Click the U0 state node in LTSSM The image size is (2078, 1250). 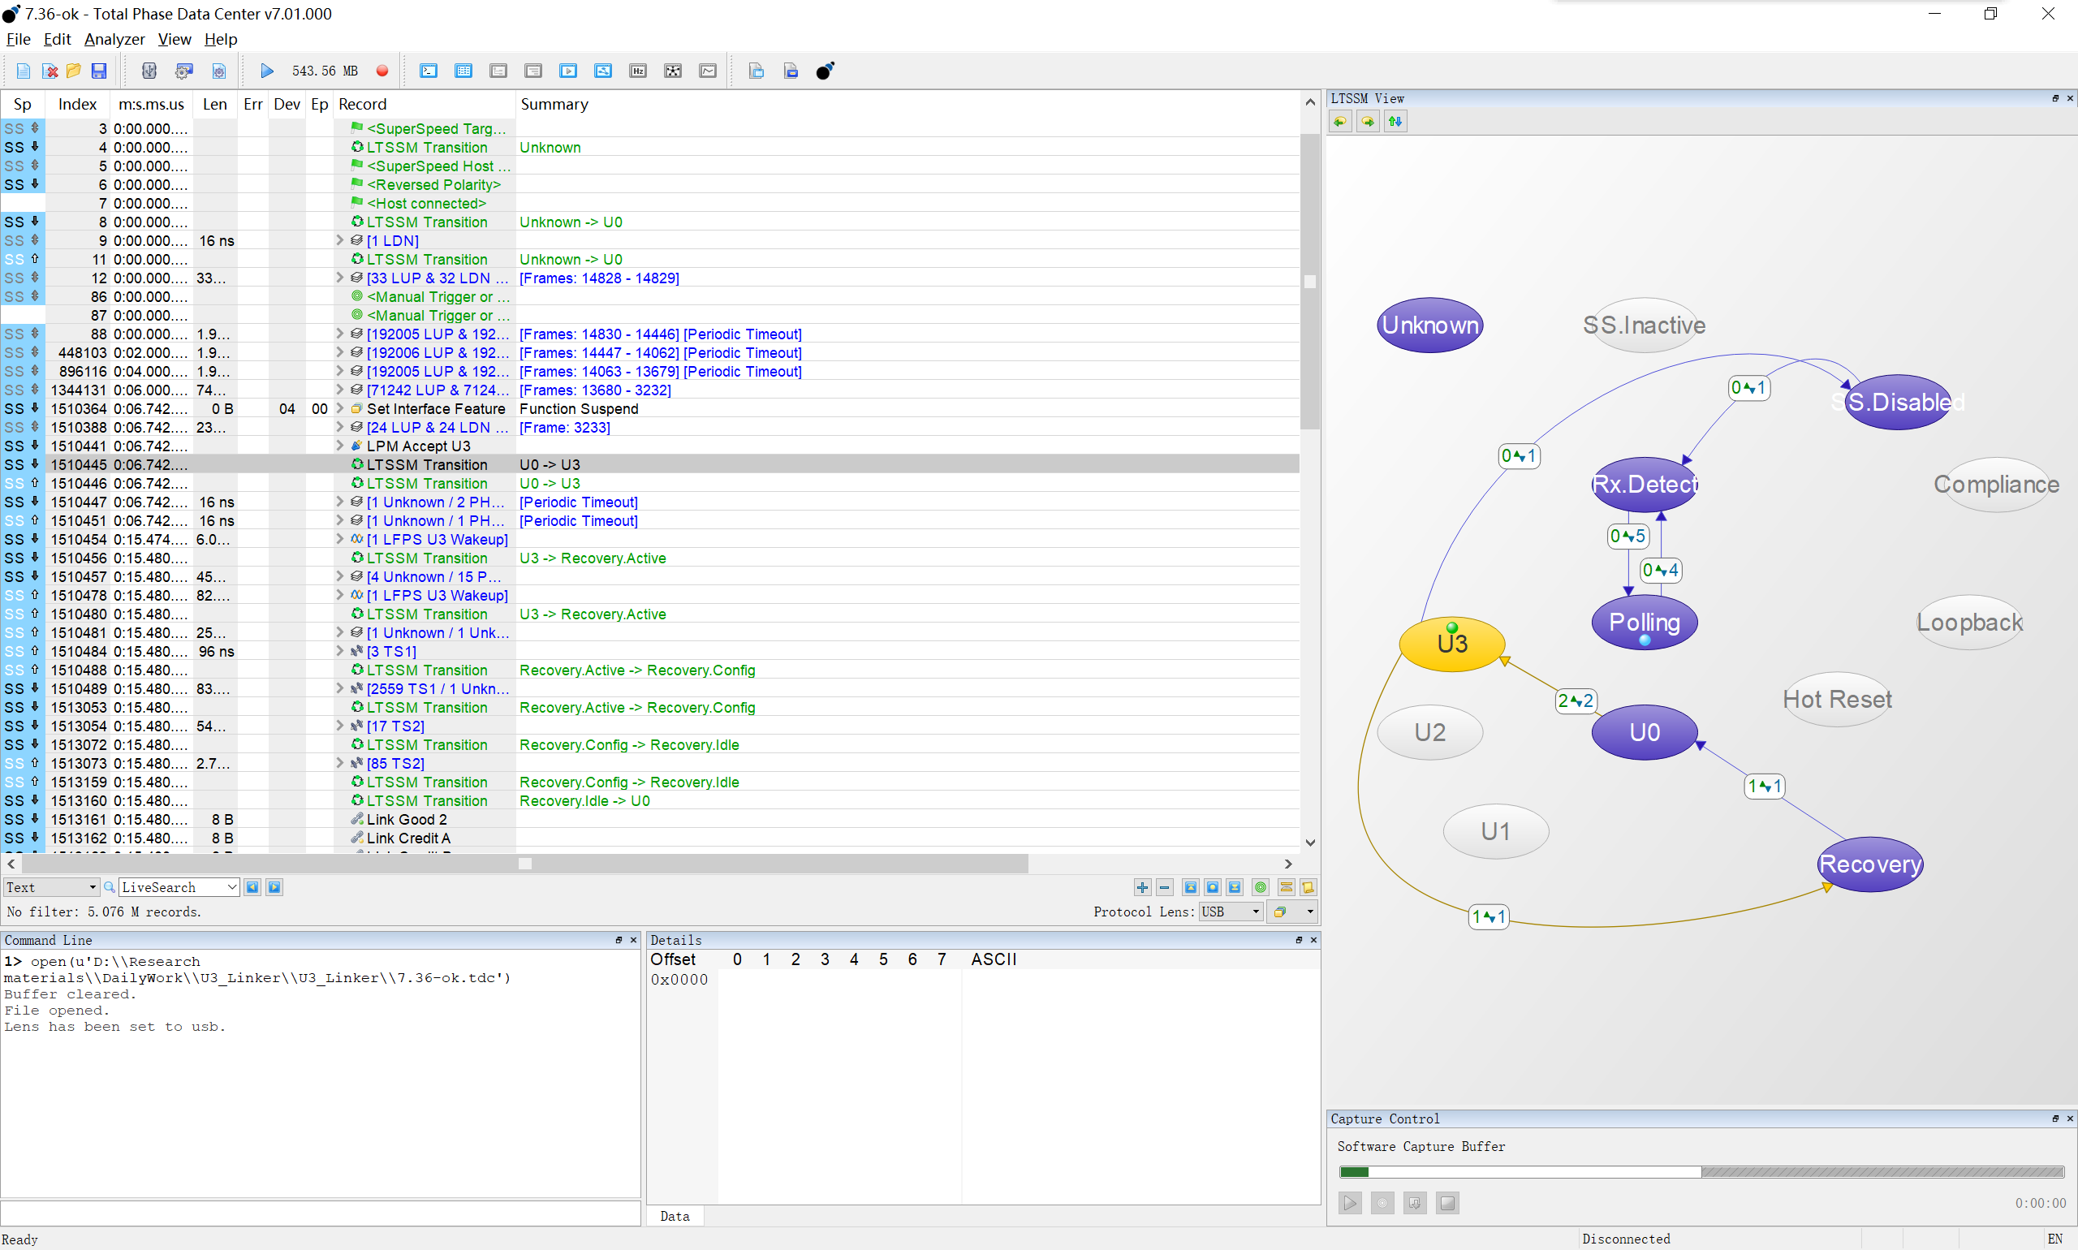[x=1645, y=732]
